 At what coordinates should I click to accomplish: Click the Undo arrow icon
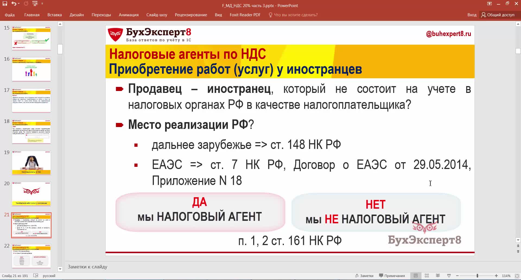coord(14,4)
